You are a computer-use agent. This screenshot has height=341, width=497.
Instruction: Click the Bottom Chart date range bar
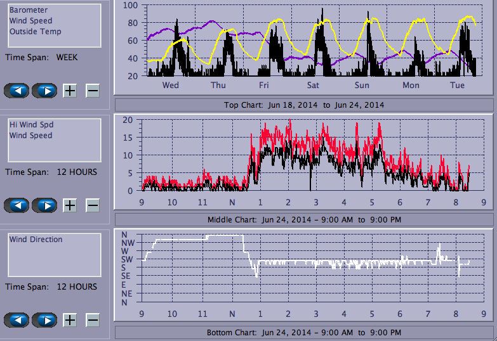[303, 332]
